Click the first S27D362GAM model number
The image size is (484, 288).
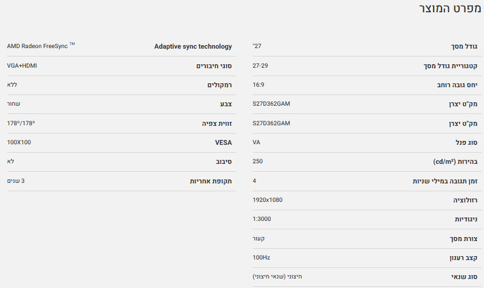[271, 104]
